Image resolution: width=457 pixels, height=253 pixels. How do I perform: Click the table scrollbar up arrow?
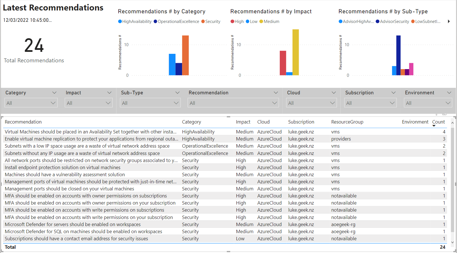pos(452,123)
